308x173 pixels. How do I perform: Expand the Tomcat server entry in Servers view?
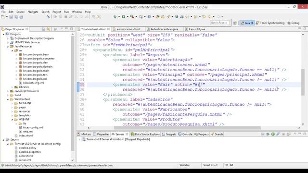79,139
